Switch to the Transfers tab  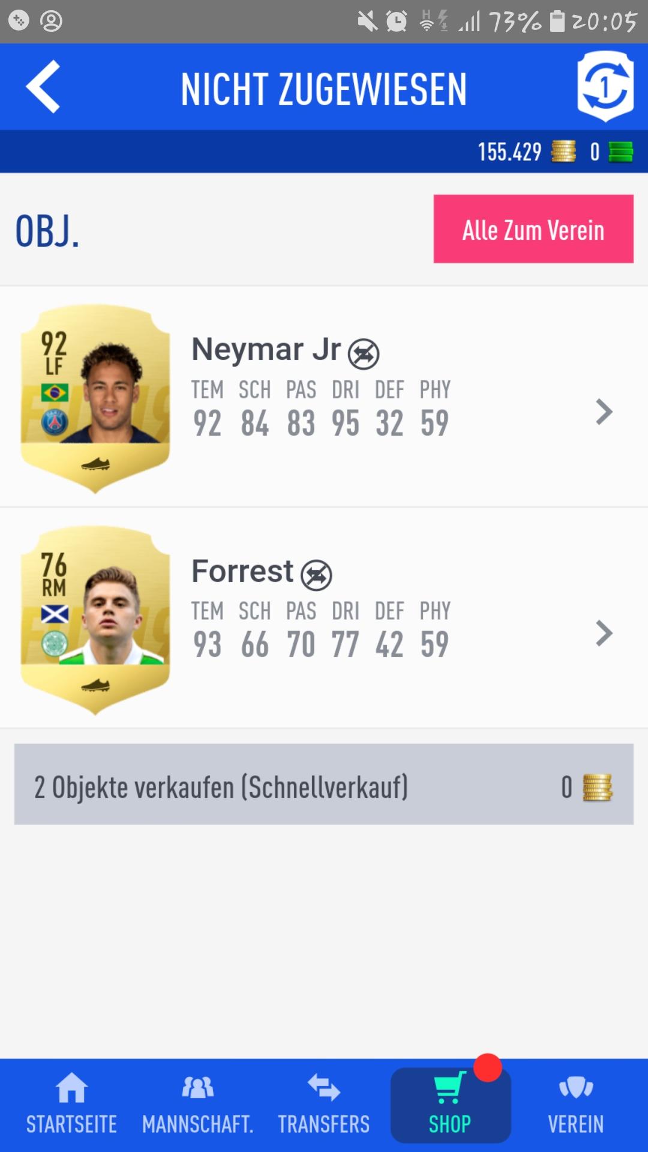324,1105
